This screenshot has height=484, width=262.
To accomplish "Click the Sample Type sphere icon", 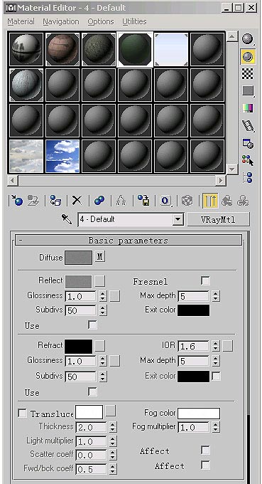I will 248,39.
